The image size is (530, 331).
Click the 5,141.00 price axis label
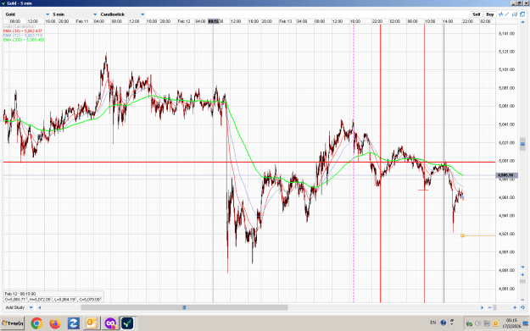(x=506, y=33)
